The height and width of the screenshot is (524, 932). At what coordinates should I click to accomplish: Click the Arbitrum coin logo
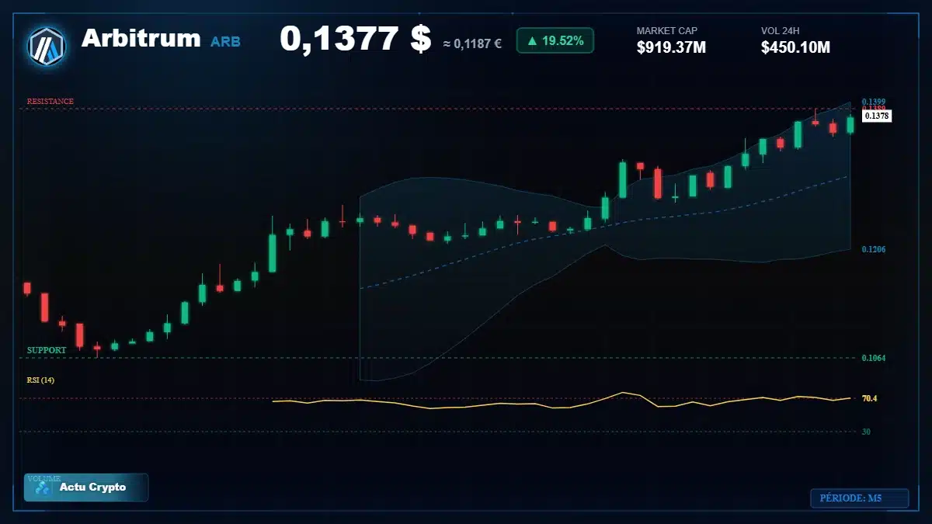tap(47, 46)
